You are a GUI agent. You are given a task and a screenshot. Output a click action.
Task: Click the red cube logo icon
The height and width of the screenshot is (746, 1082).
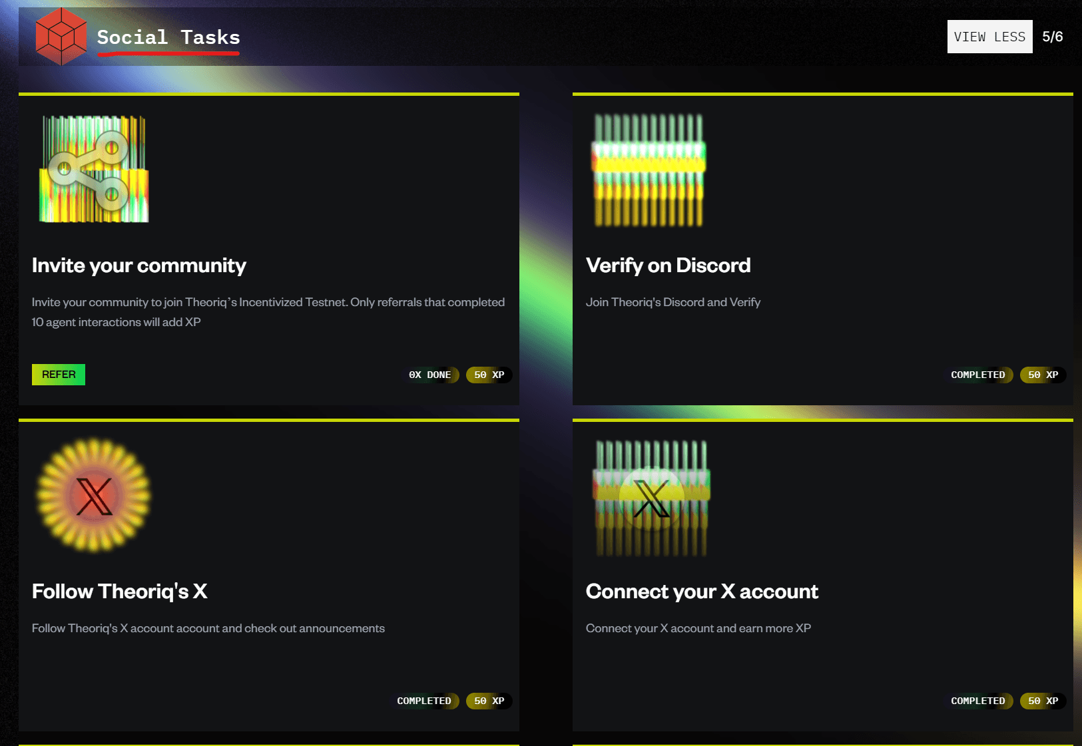[x=61, y=37]
